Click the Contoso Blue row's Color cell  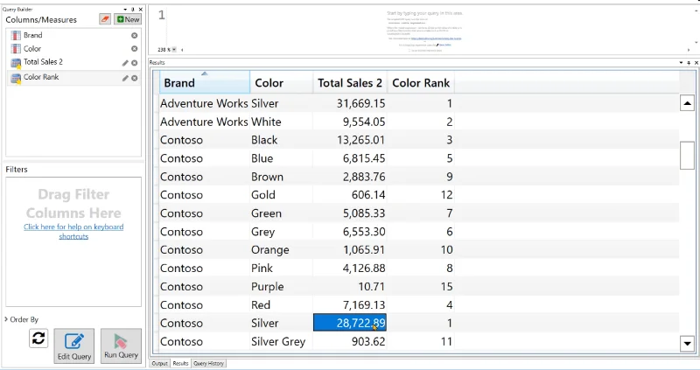click(281, 158)
